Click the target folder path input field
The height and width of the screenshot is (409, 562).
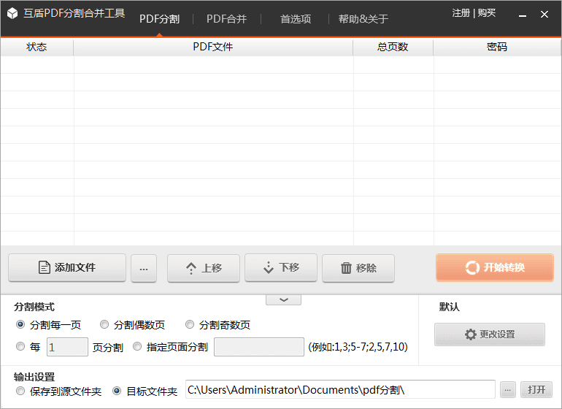[x=339, y=390]
